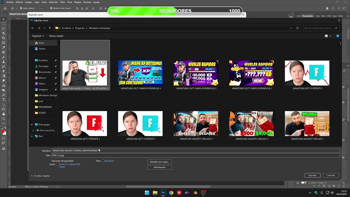Screen dimensions: 350x197
Task: Select the Gradient tool
Action: pos(4,76)
